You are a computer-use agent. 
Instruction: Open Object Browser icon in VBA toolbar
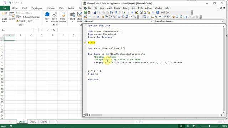click(149, 12)
